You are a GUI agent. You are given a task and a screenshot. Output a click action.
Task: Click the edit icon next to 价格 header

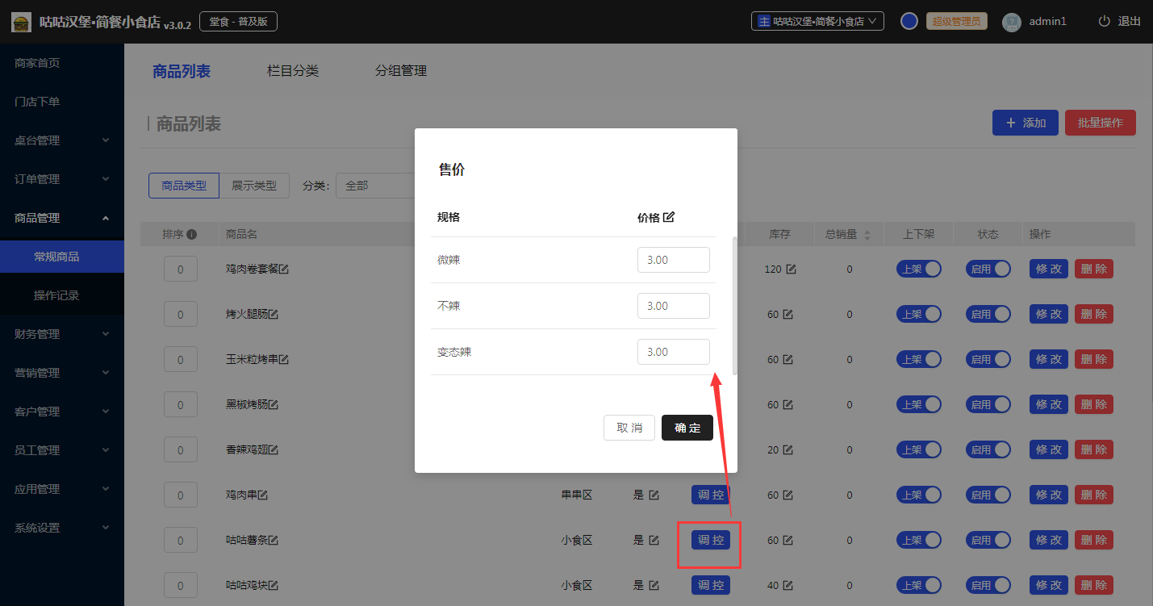(x=669, y=217)
